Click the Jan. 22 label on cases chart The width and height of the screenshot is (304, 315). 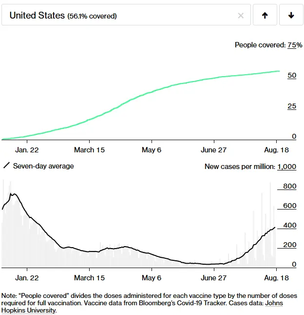click(x=27, y=278)
